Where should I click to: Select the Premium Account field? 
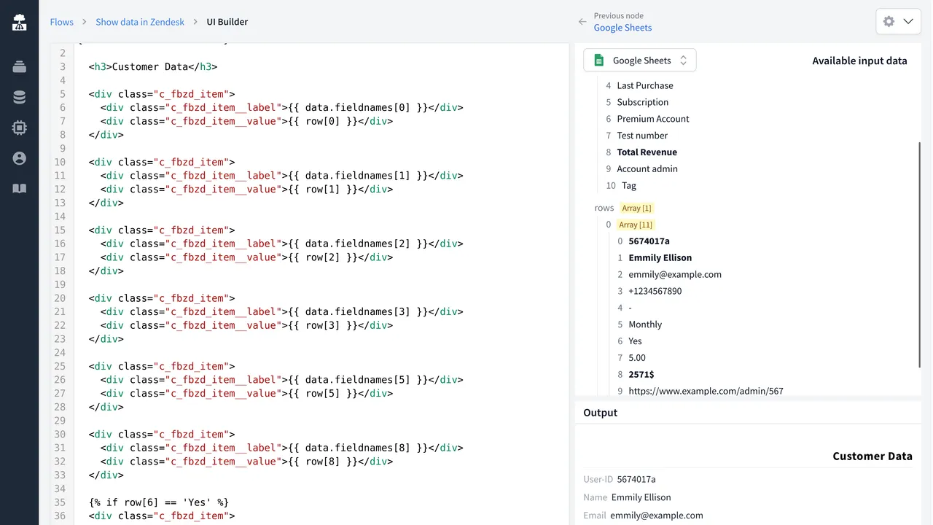(x=653, y=119)
